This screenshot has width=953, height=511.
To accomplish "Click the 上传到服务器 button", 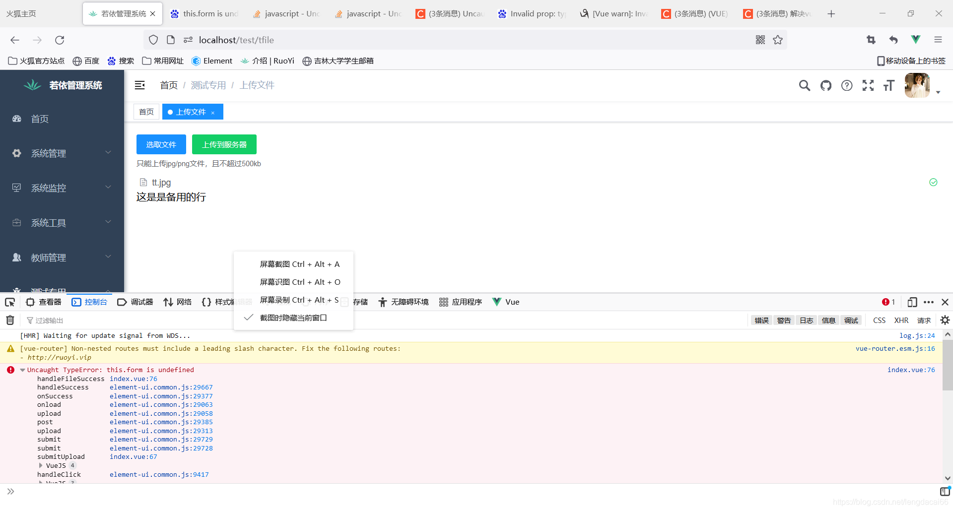I will click(x=224, y=144).
